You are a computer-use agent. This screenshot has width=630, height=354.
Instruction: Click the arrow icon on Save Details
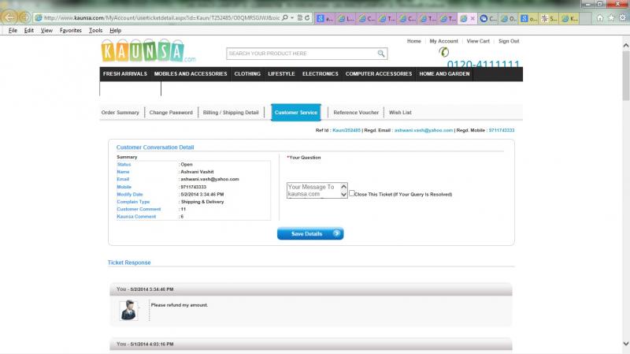[336, 233]
